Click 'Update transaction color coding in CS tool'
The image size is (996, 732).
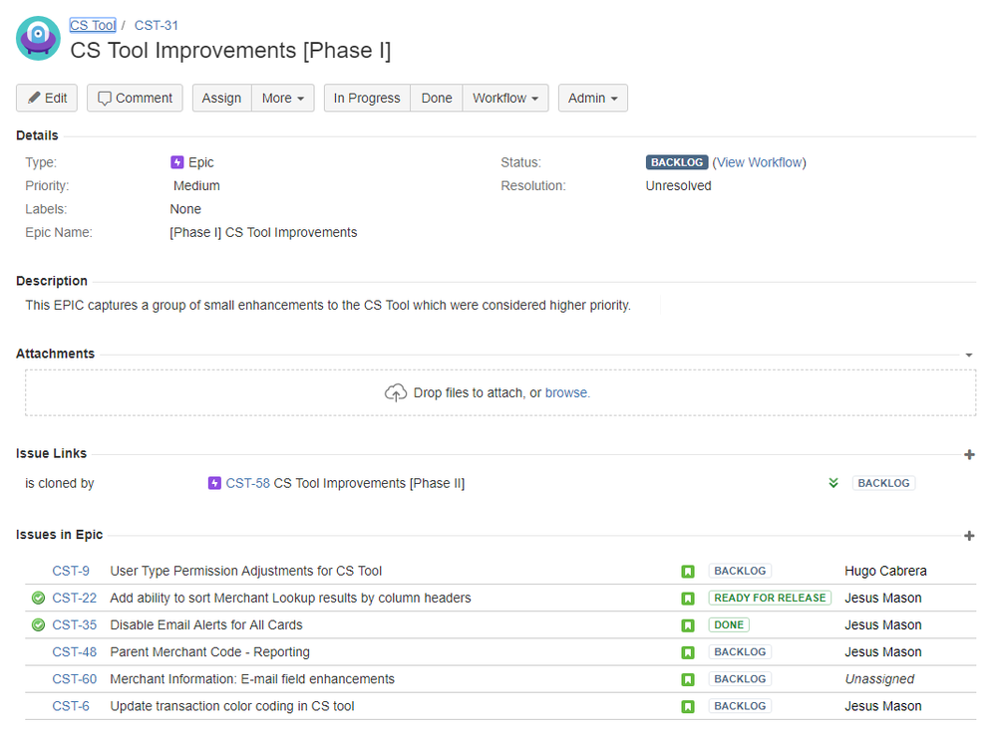click(232, 706)
